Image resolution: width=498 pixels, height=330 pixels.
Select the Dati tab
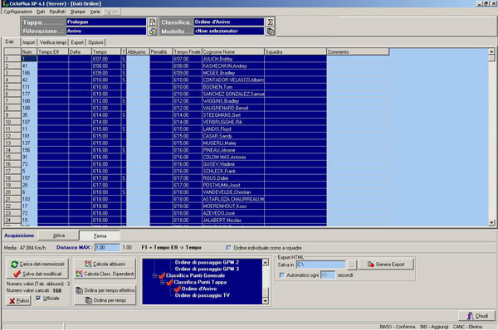[x=9, y=41]
